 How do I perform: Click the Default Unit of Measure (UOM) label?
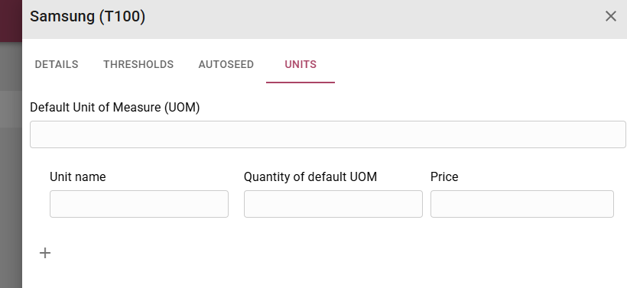(115, 108)
